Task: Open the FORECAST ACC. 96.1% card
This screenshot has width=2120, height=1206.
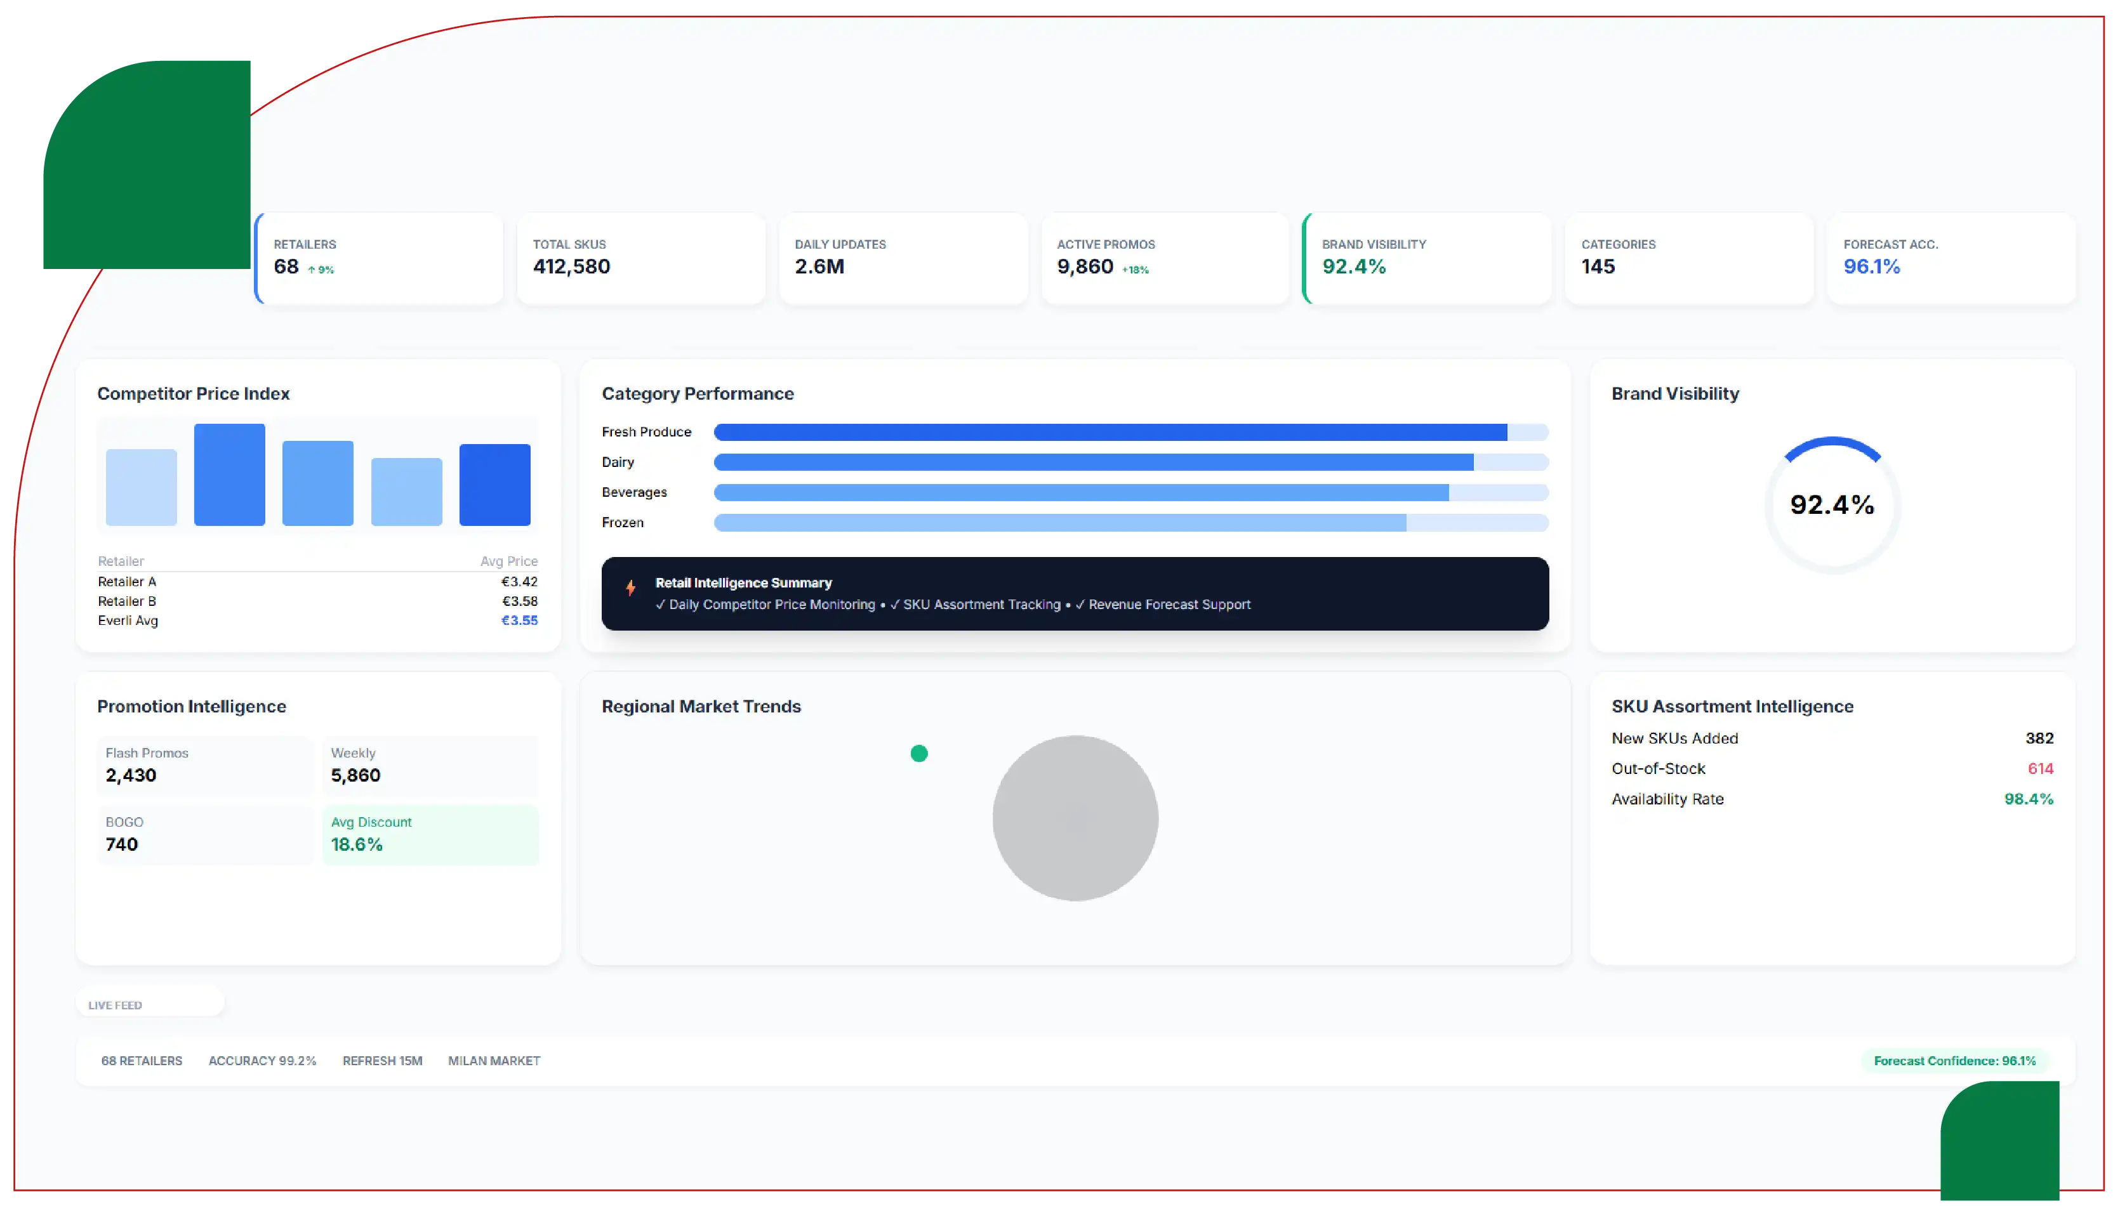Action: (1951, 258)
